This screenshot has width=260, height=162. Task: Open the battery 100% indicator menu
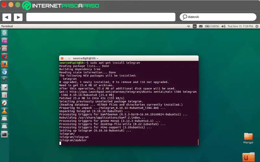click(212, 26)
